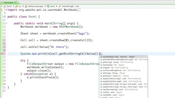This screenshot has width=175, height=98.
Task: Click green method icon beside equals(Object obj)
Action: pyautogui.click(x=101, y=57)
